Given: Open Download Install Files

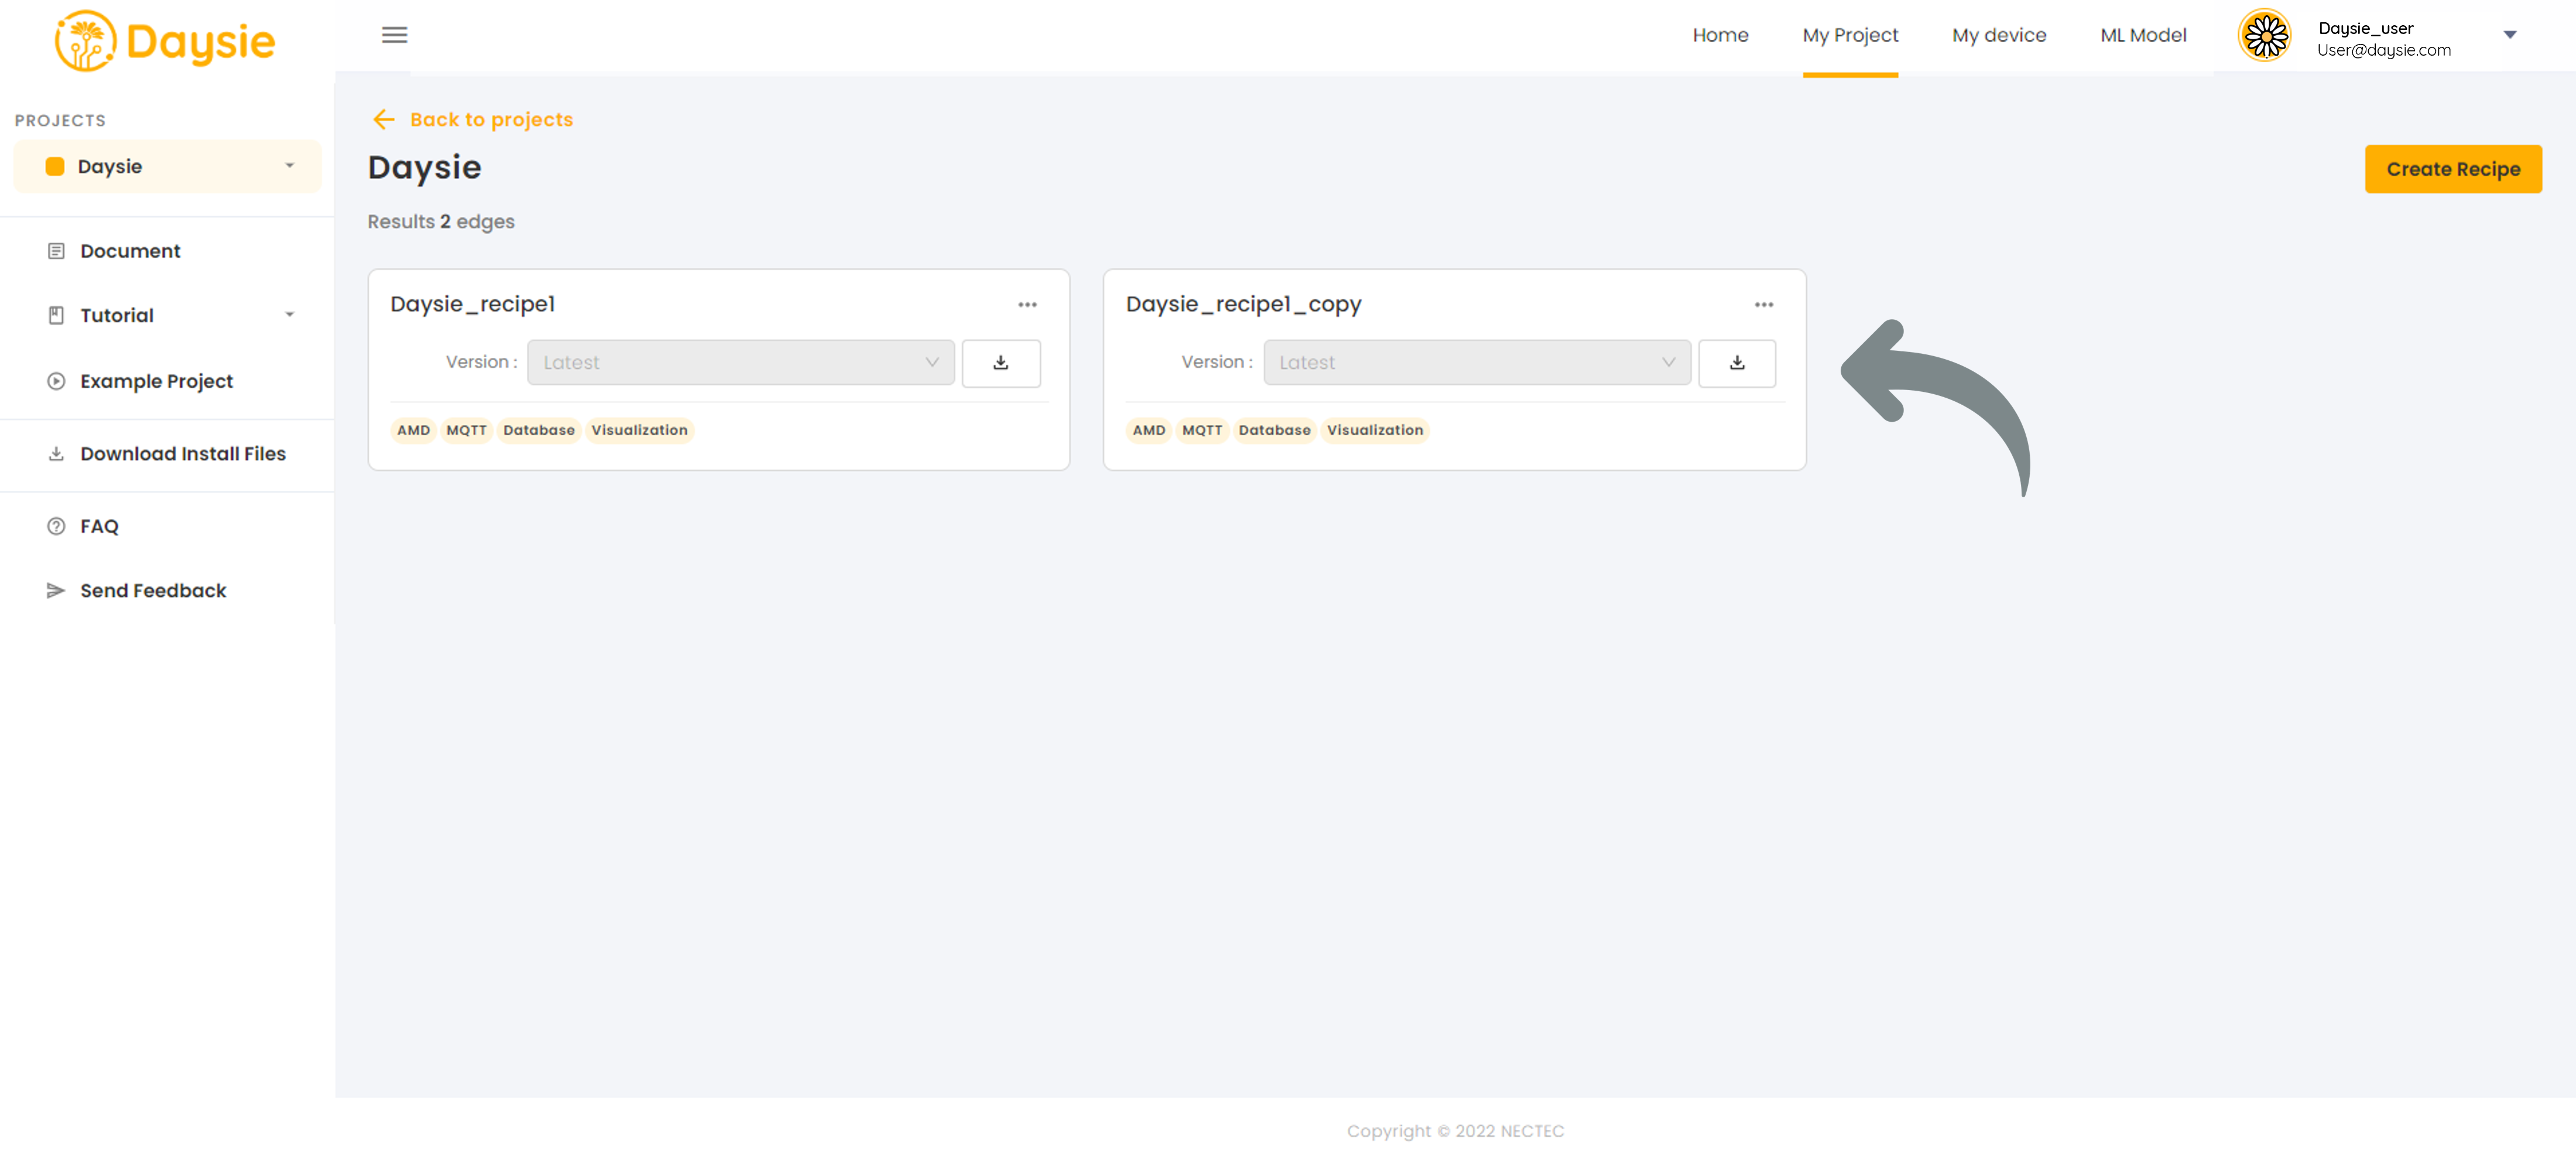Looking at the screenshot, I should click(x=183, y=453).
